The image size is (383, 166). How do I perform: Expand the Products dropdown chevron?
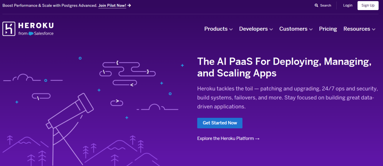pos(231,29)
